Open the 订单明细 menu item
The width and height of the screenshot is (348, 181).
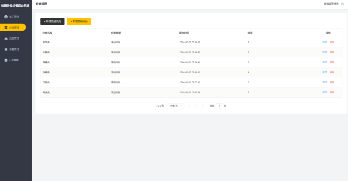click(x=14, y=60)
